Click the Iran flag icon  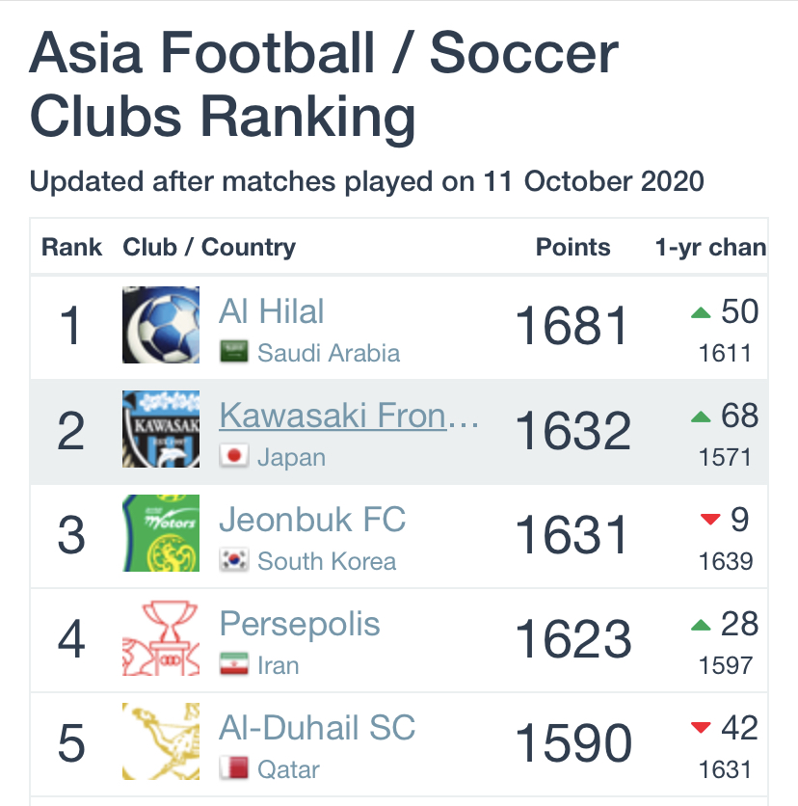pos(234,664)
